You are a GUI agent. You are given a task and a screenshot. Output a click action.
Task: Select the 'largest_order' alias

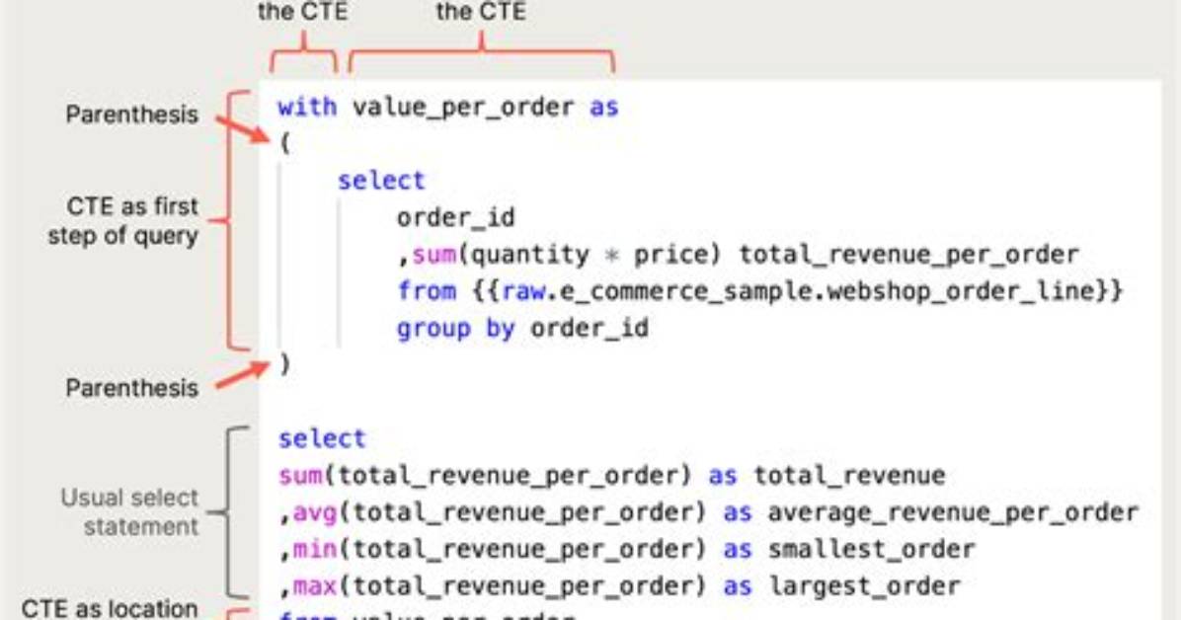864,586
